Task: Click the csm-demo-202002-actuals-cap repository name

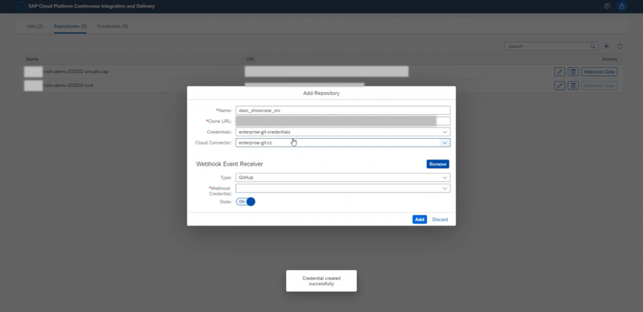Action: coord(76,72)
